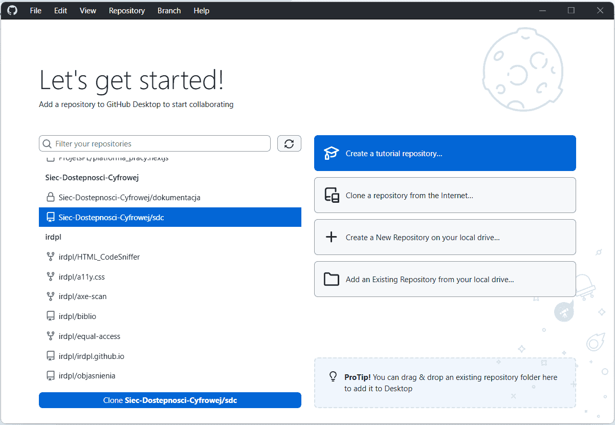
Task: Click the graduation cap tutorial icon
Action: pyautogui.click(x=332, y=153)
